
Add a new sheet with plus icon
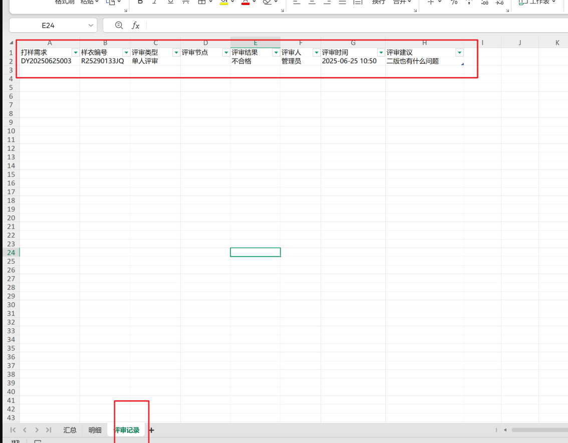tap(152, 430)
